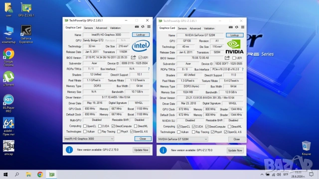Open Windows Start menu

[x=5, y=175]
